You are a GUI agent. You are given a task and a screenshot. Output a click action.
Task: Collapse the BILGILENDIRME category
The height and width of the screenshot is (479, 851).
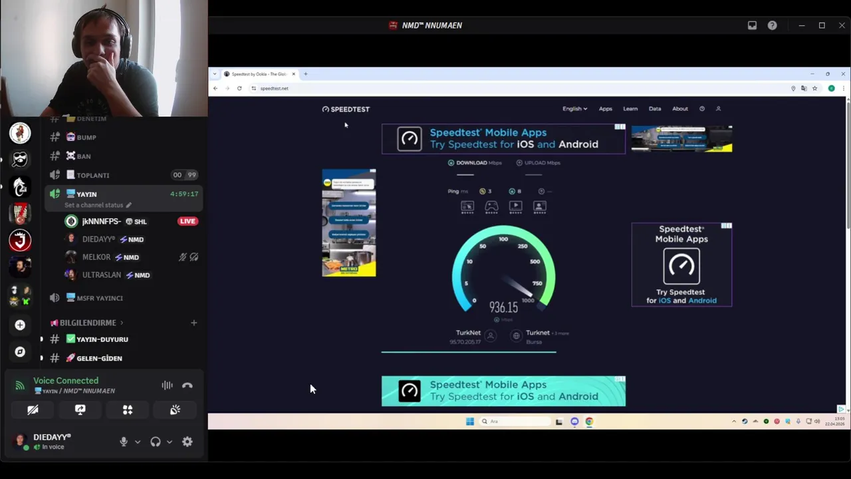87,323
